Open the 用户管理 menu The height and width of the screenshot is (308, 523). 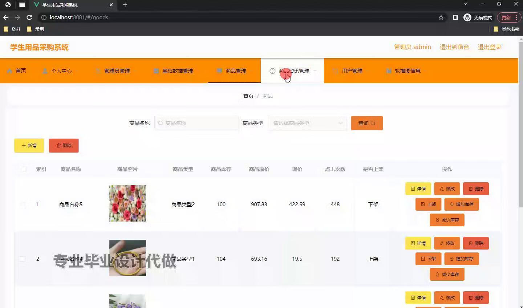(350, 71)
